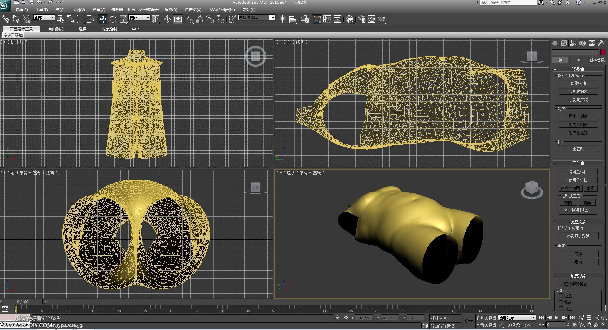Open the Motion panel tab icon

[x=583, y=43]
